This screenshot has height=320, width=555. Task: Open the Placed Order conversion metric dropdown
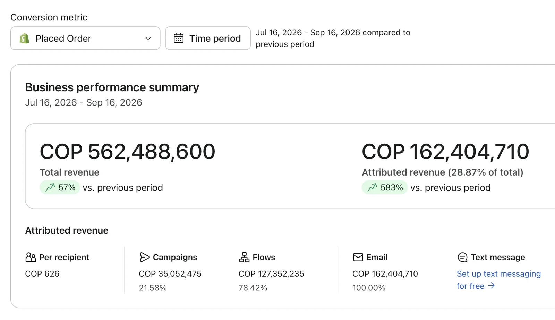(x=85, y=38)
